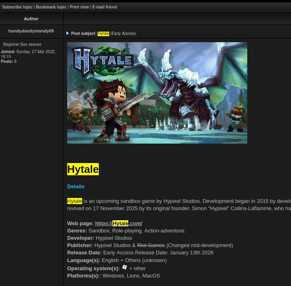Click 'Language(s): English + Others (unknown)' line

(117, 260)
